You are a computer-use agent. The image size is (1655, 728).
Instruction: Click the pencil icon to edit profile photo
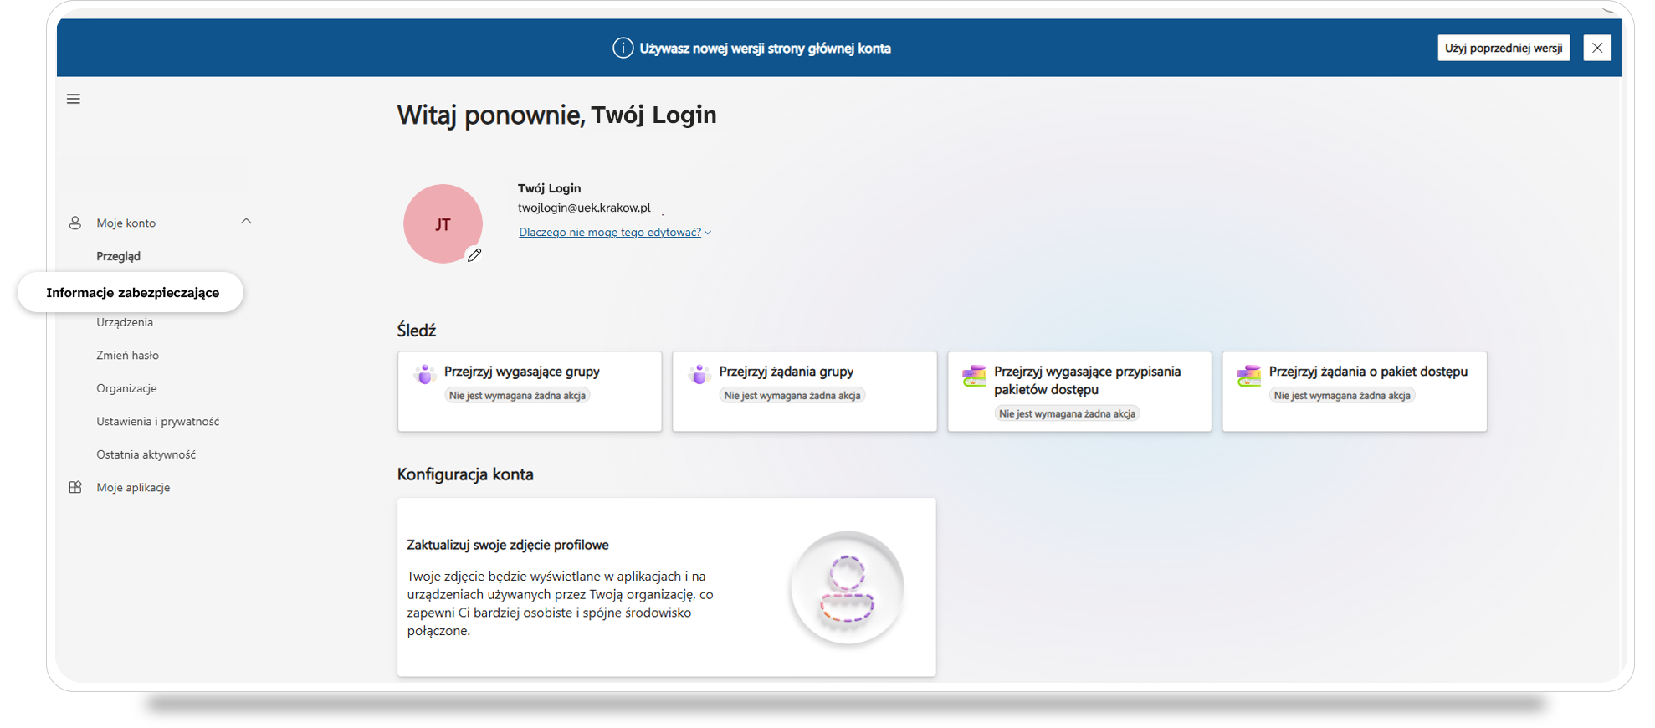474,255
